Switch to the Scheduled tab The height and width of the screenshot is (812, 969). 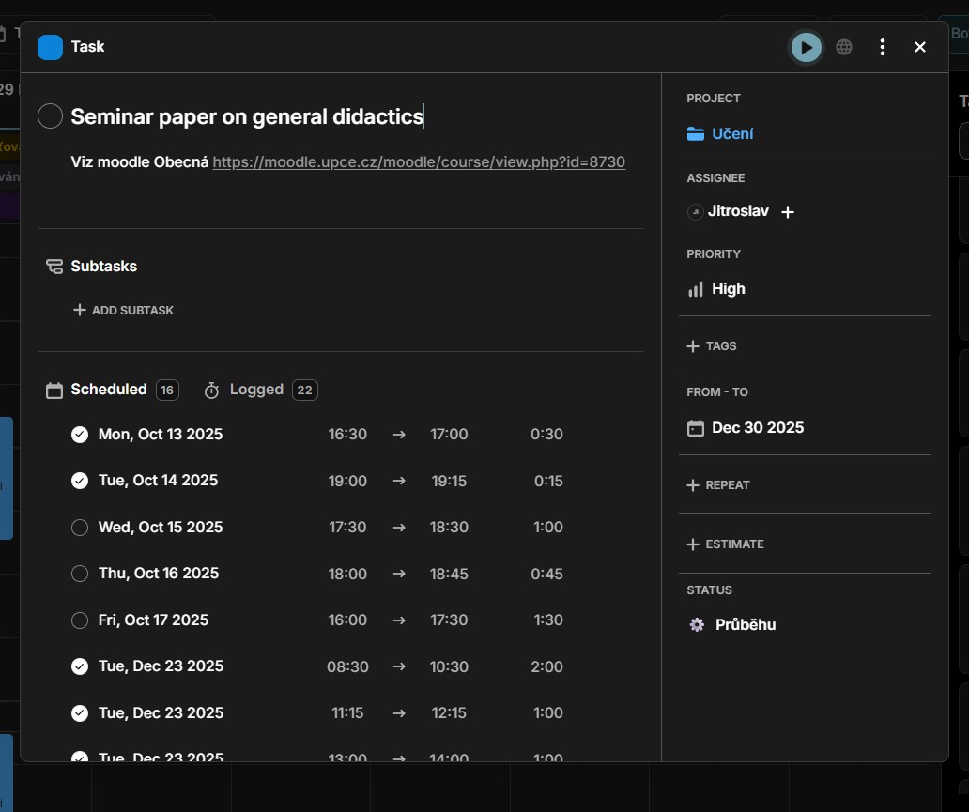pos(108,390)
